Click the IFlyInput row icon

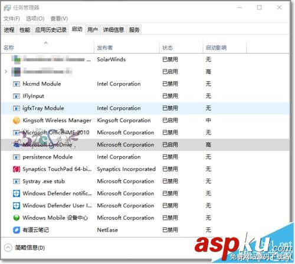pos(17,96)
